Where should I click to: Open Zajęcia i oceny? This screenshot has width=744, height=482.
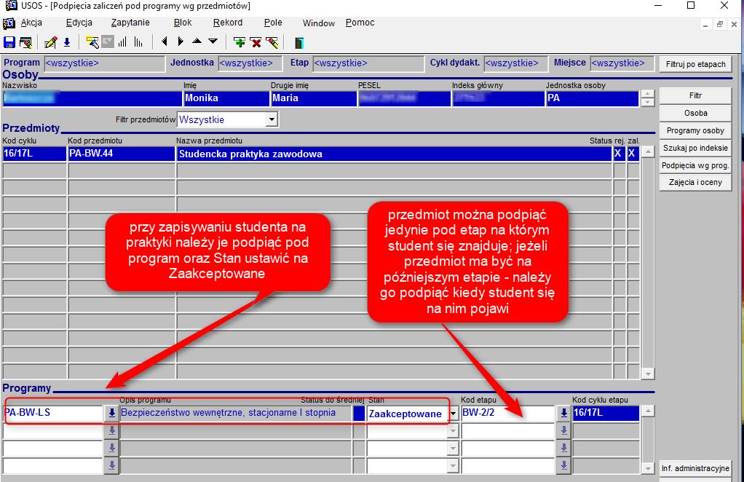696,183
